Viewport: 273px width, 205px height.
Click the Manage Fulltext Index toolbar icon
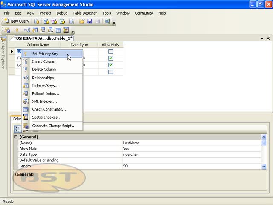[x=43, y=30]
